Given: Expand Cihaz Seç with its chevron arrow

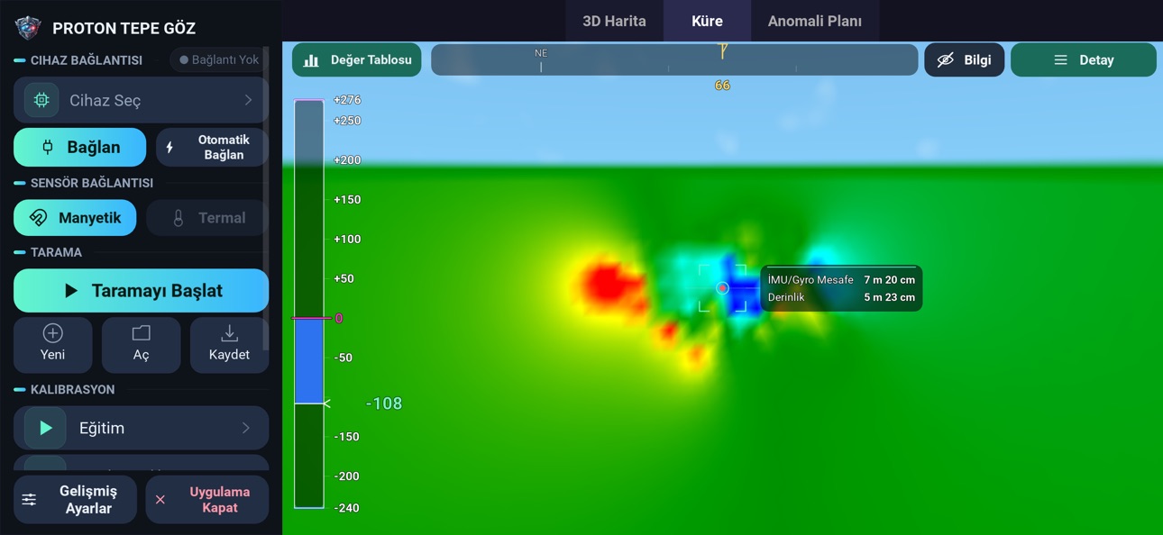Looking at the screenshot, I should [x=248, y=100].
